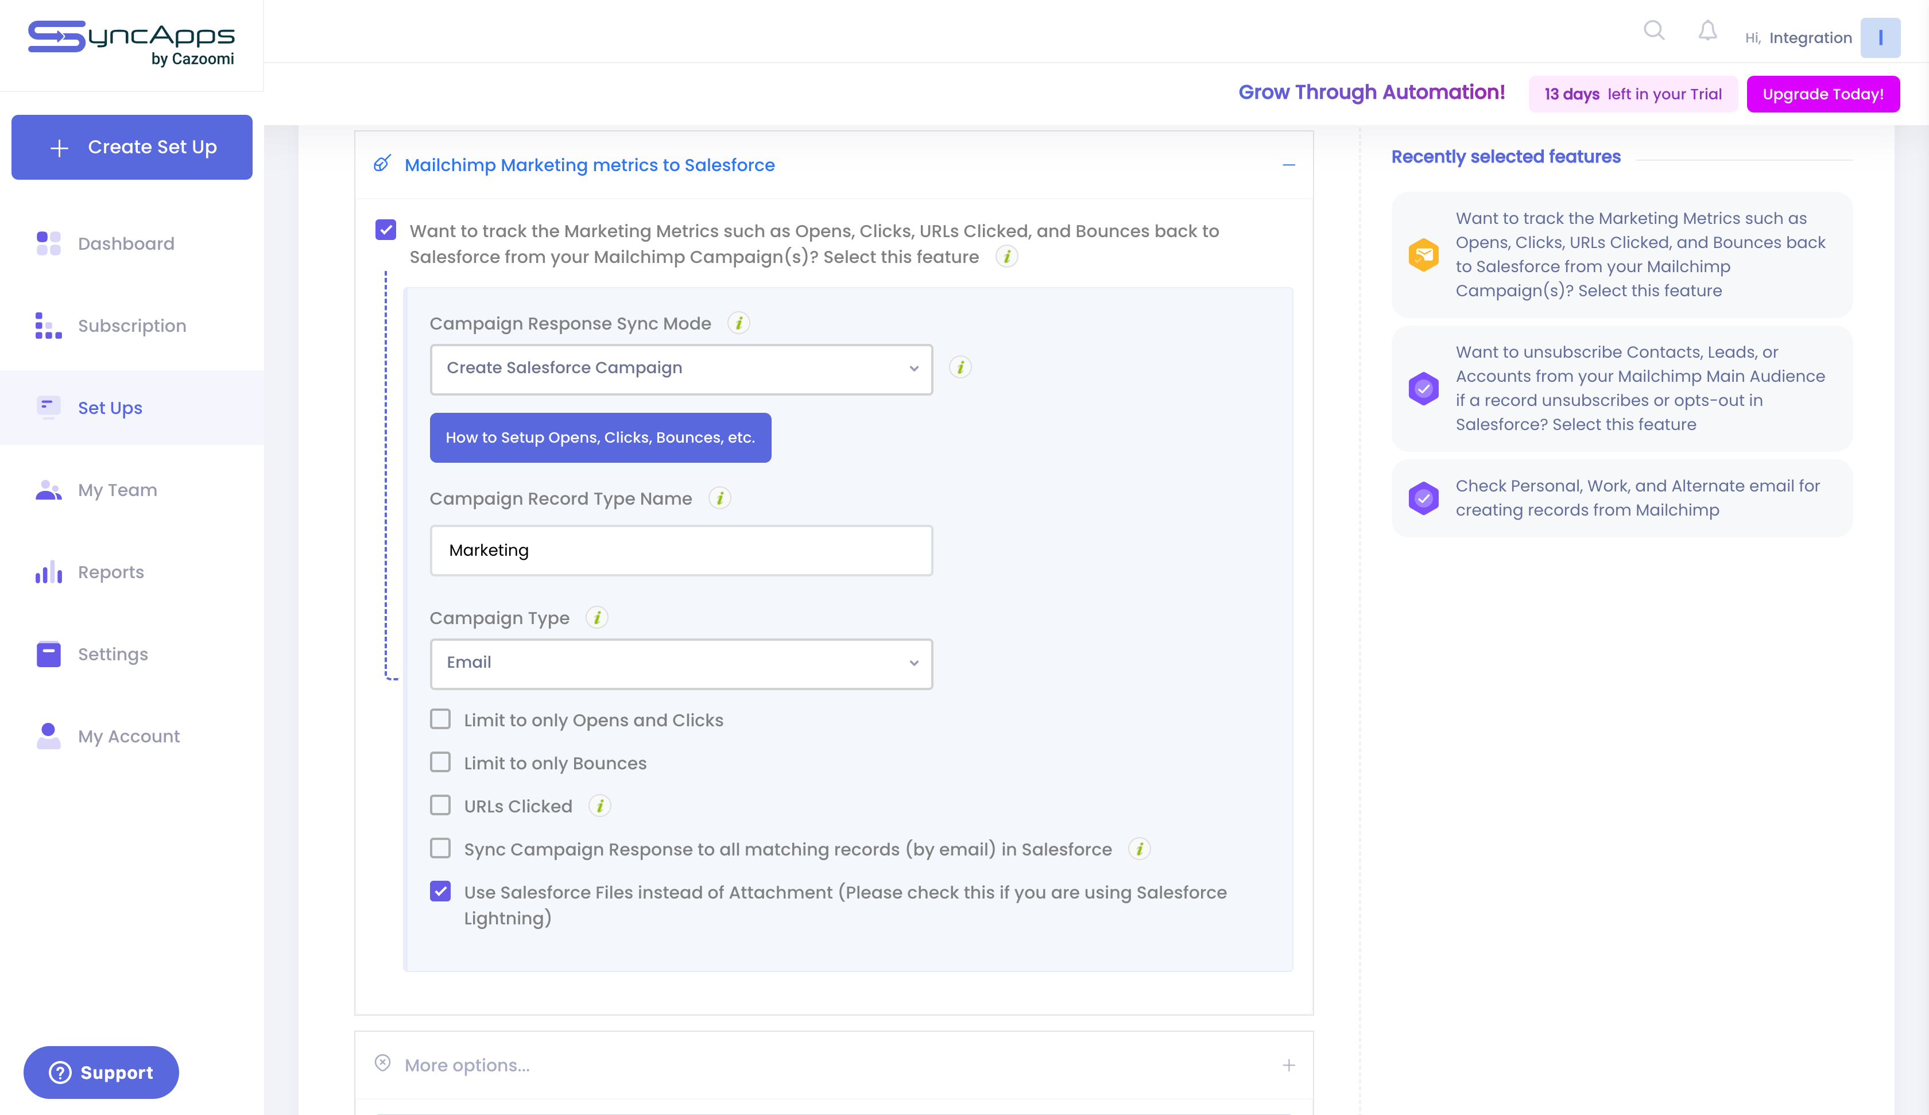Screen dimensions: 1929x1115
Task: Enable Limit to only Bounces
Action: click(x=440, y=762)
